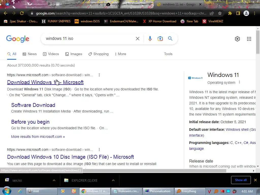Viewport: 260px width, 195px height.
Task: Clear the search box with the X icon
Action: pyautogui.click(x=137, y=39)
